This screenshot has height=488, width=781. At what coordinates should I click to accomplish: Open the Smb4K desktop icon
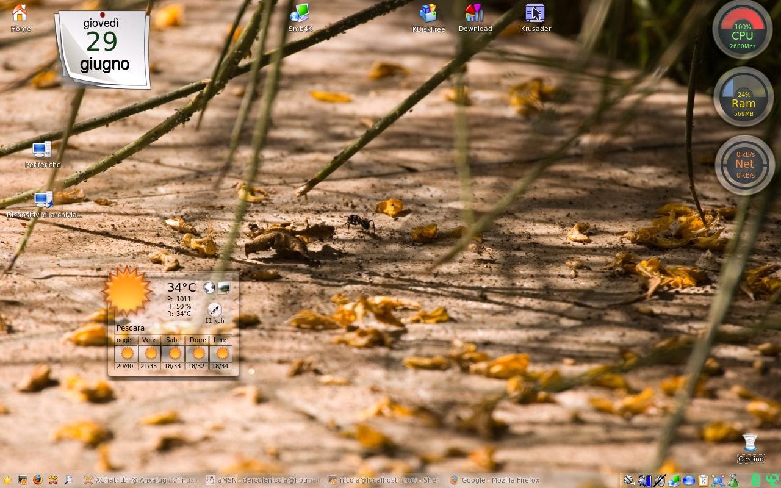point(300,18)
